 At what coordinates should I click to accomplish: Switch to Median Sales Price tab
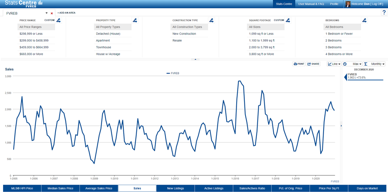tap(61, 188)
